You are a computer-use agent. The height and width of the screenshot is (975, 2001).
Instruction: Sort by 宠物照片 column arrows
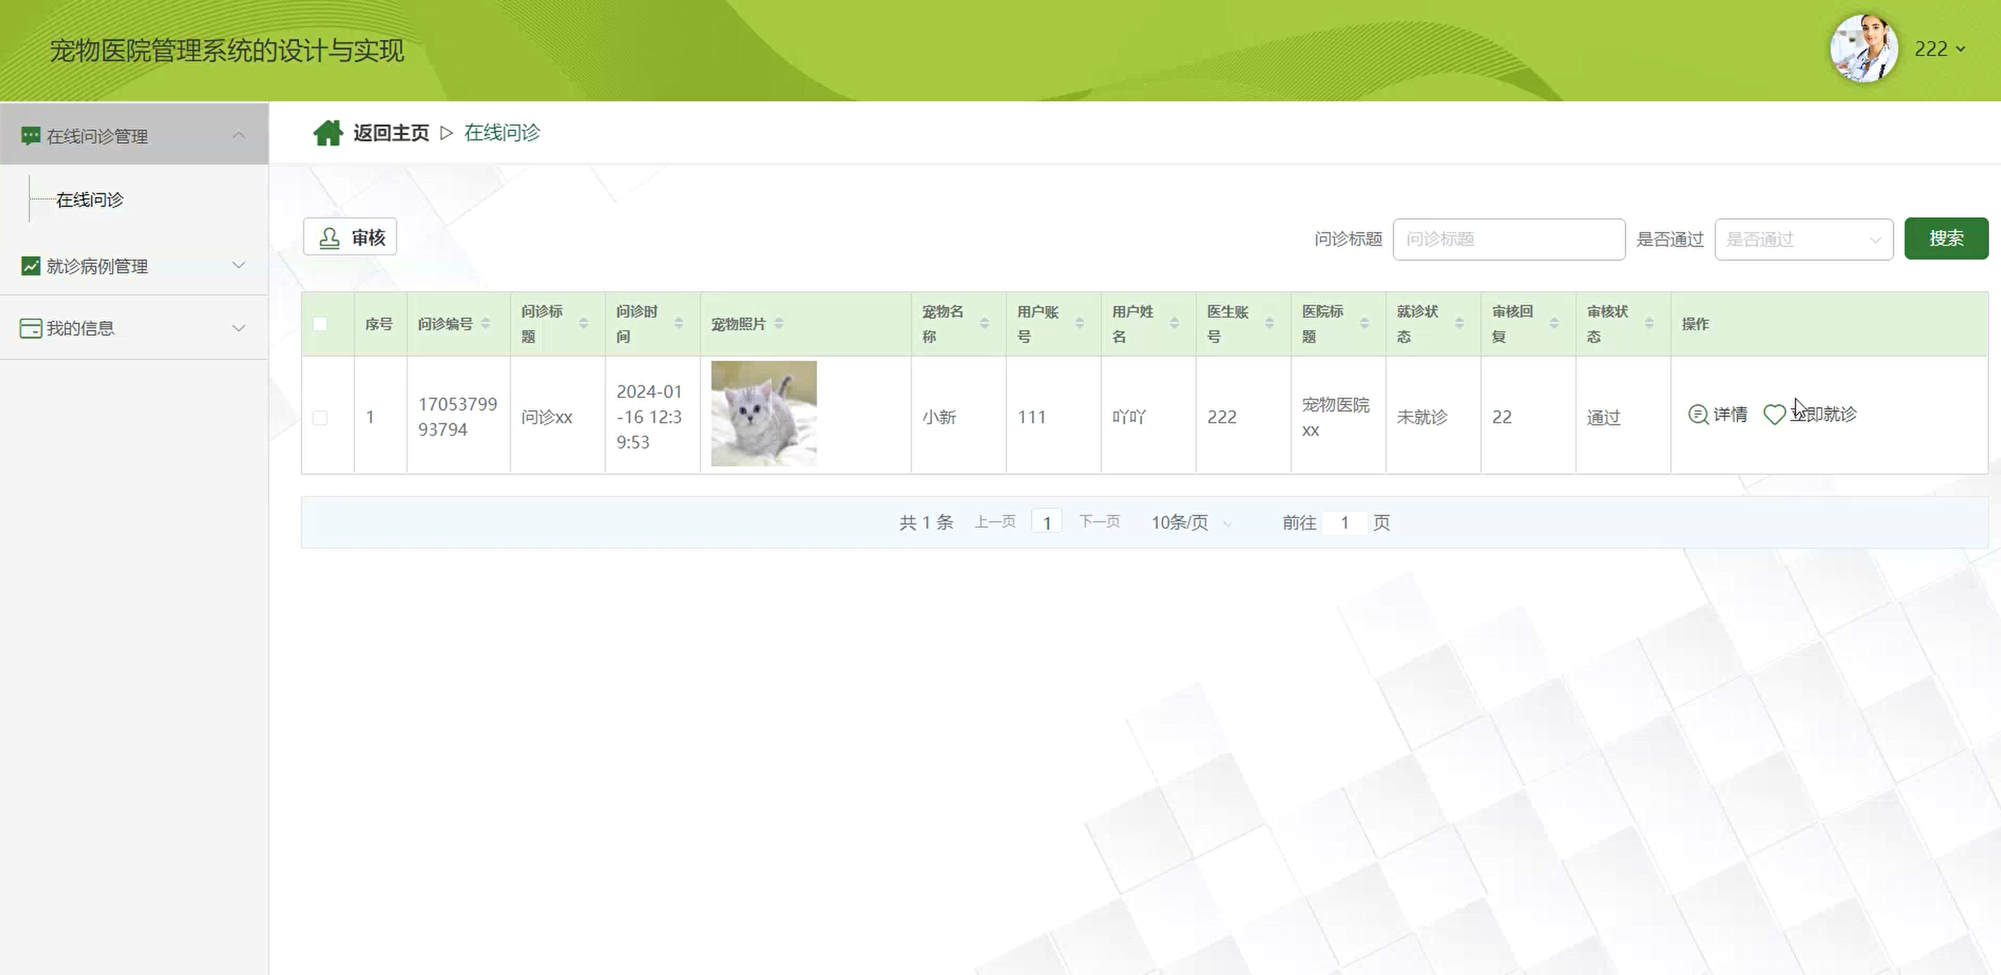[x=779, y=323]
